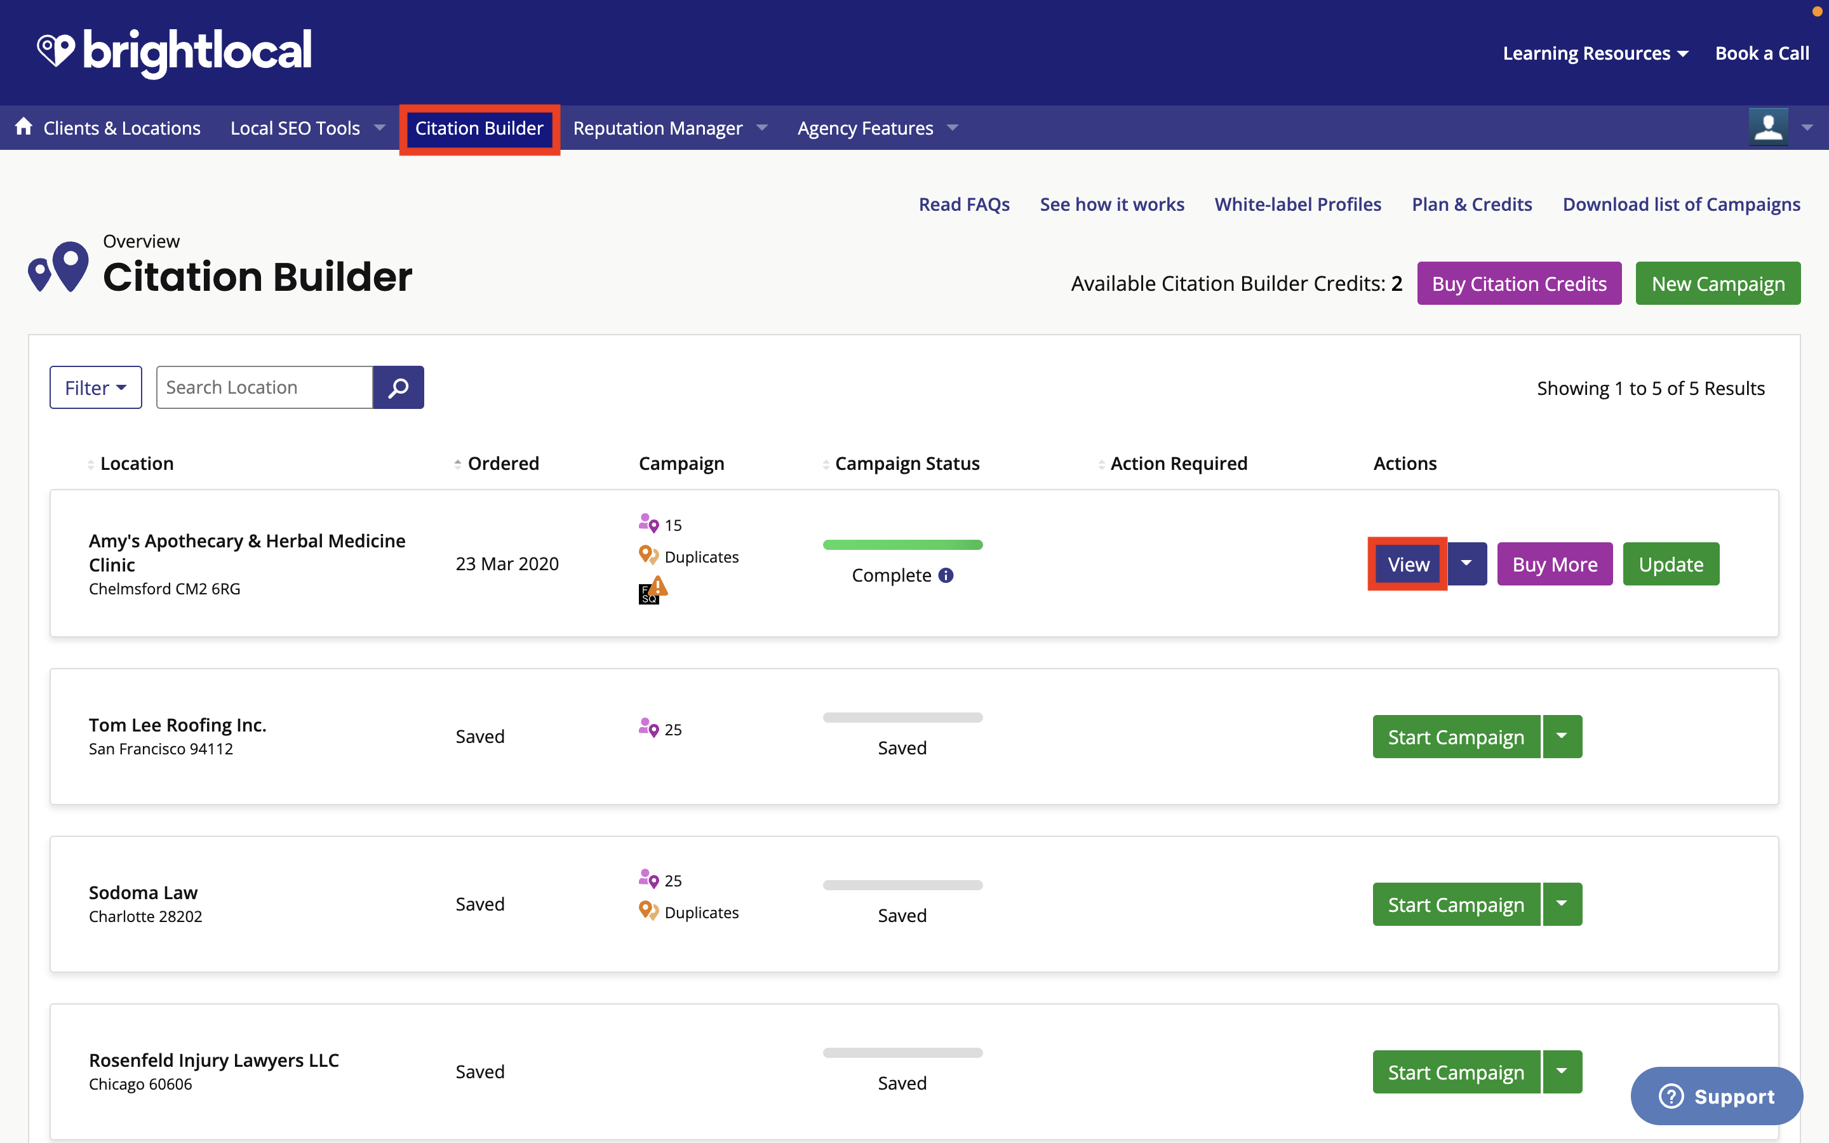
Task: Open Rosenfeld Injury Lawyers Start Campaign dropdown arrow
Action: pos(1562,1072)
